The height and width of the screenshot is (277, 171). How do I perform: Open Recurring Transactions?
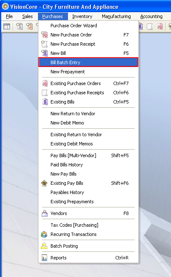88,234
